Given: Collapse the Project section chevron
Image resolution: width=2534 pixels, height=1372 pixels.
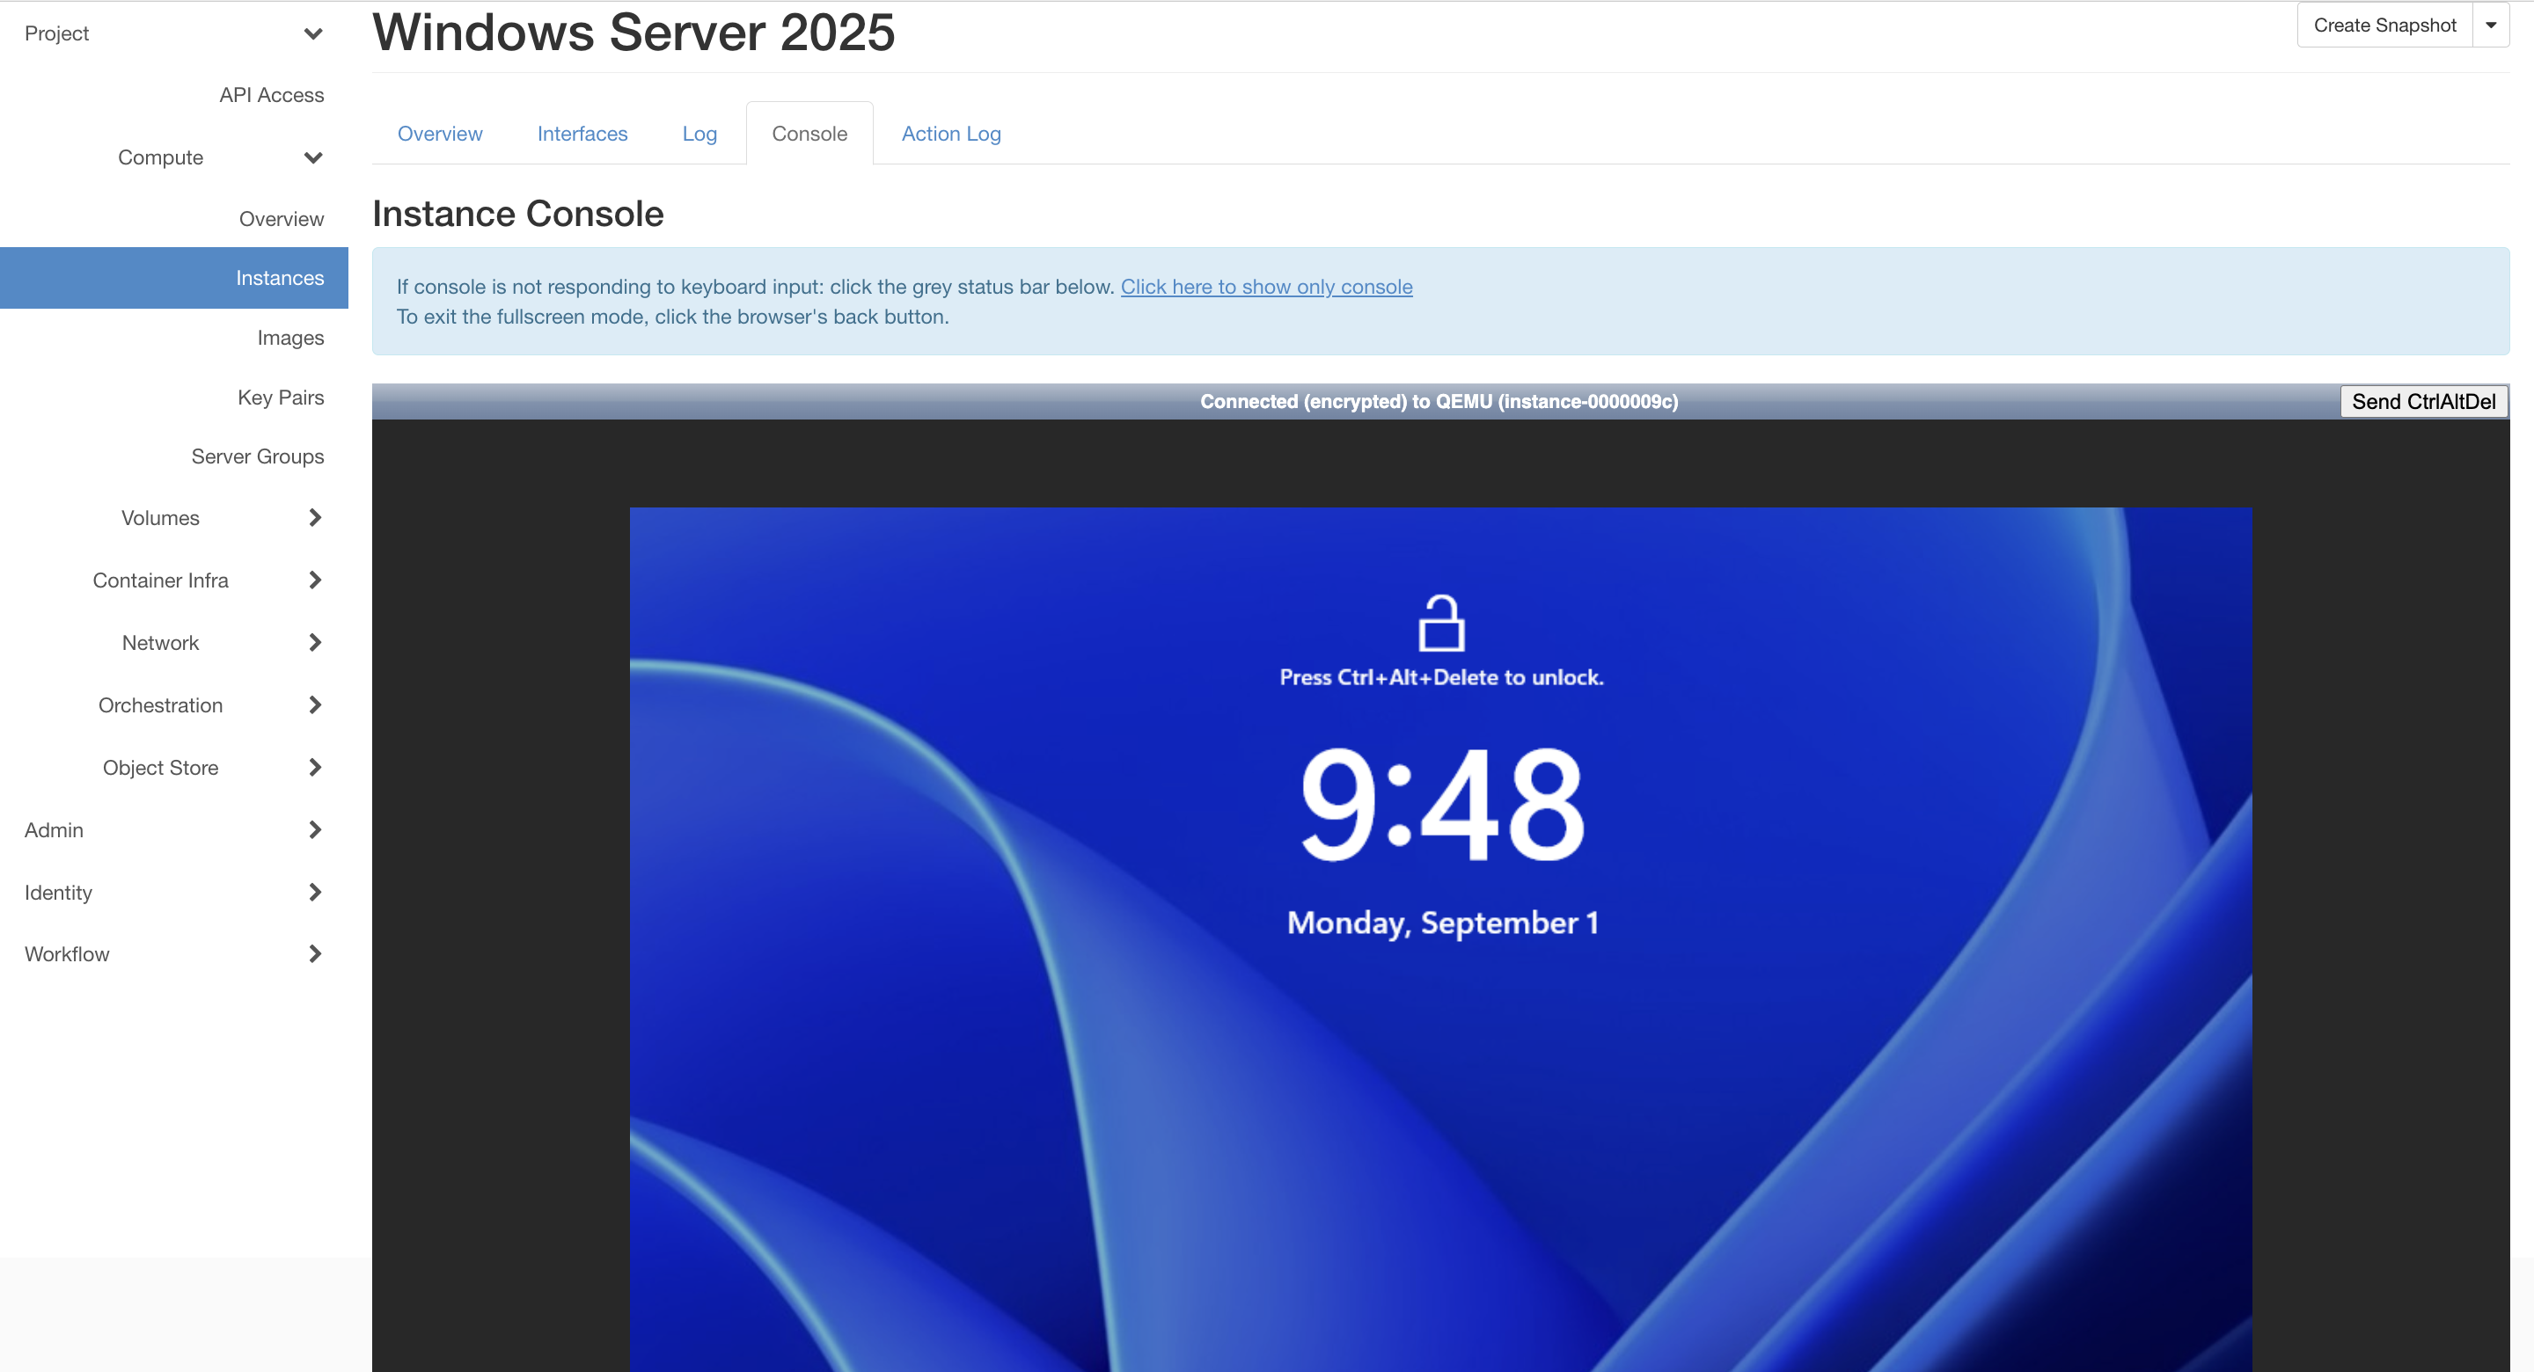Looking at the screenshot, I should [x=314, y=33].
